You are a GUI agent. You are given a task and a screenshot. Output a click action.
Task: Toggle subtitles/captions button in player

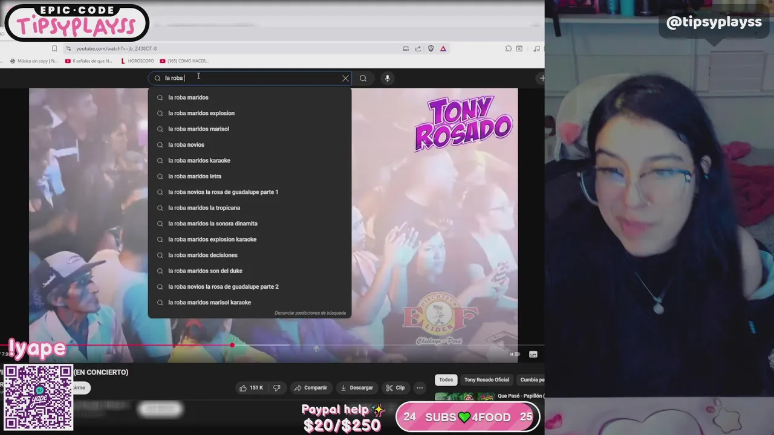pos(533,354)
